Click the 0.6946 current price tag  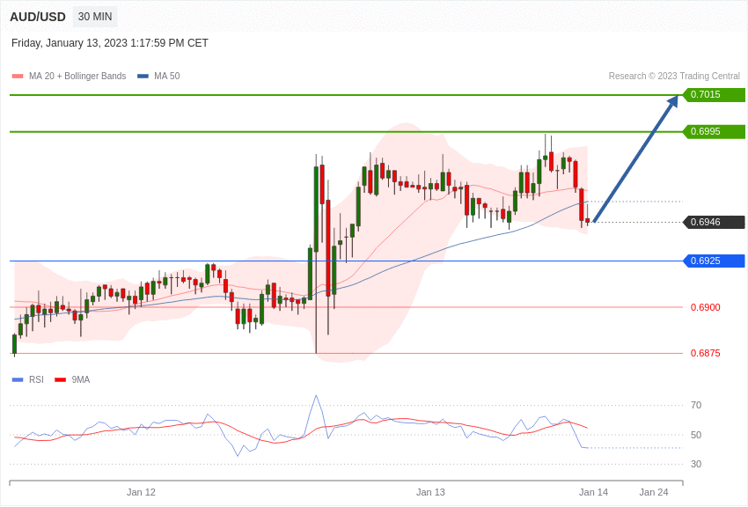click(715, 223)
